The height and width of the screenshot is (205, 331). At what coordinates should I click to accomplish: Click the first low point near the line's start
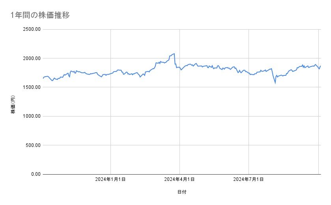(x=52, y=81)
